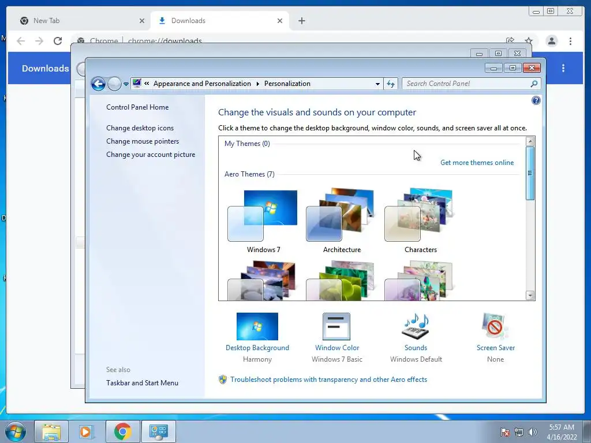This screenshot has width=591, height=443.
Task: Open the Windows Start menu
Action: [x=16, y=431]
